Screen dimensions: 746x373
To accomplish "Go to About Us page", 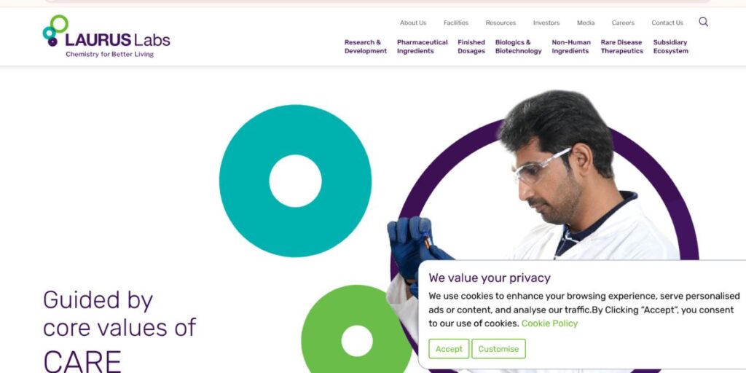I will [x=413, y=23].
